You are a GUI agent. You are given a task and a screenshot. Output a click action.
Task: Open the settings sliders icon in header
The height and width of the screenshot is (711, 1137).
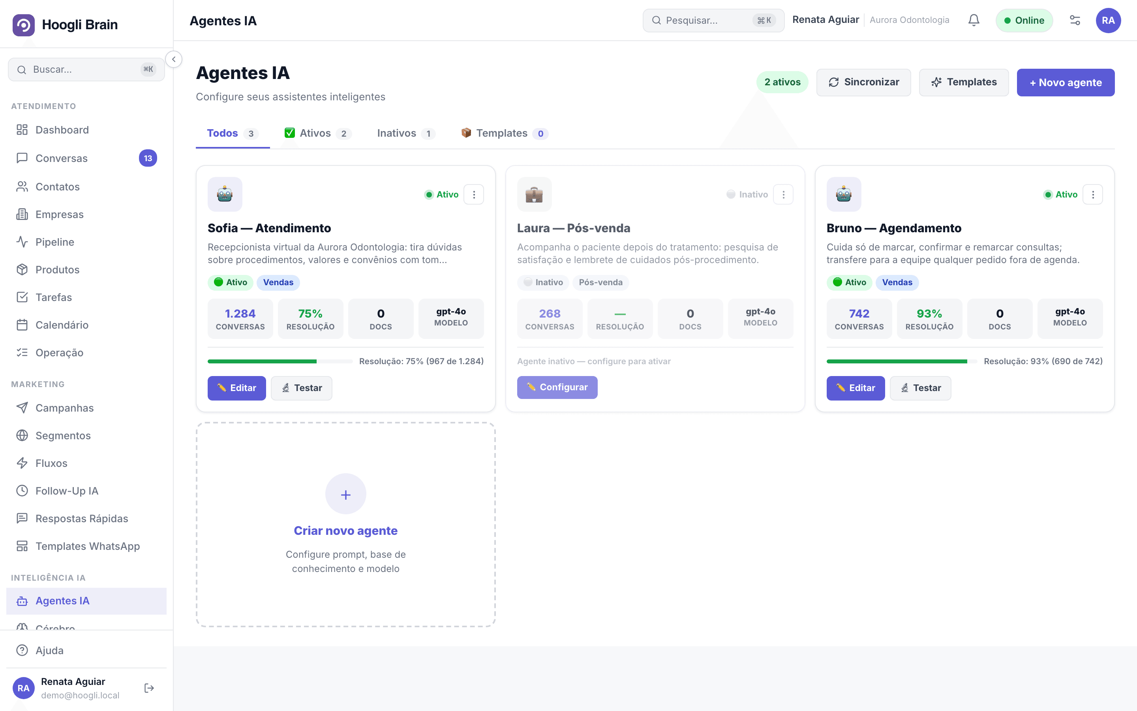click(1075, 20)
